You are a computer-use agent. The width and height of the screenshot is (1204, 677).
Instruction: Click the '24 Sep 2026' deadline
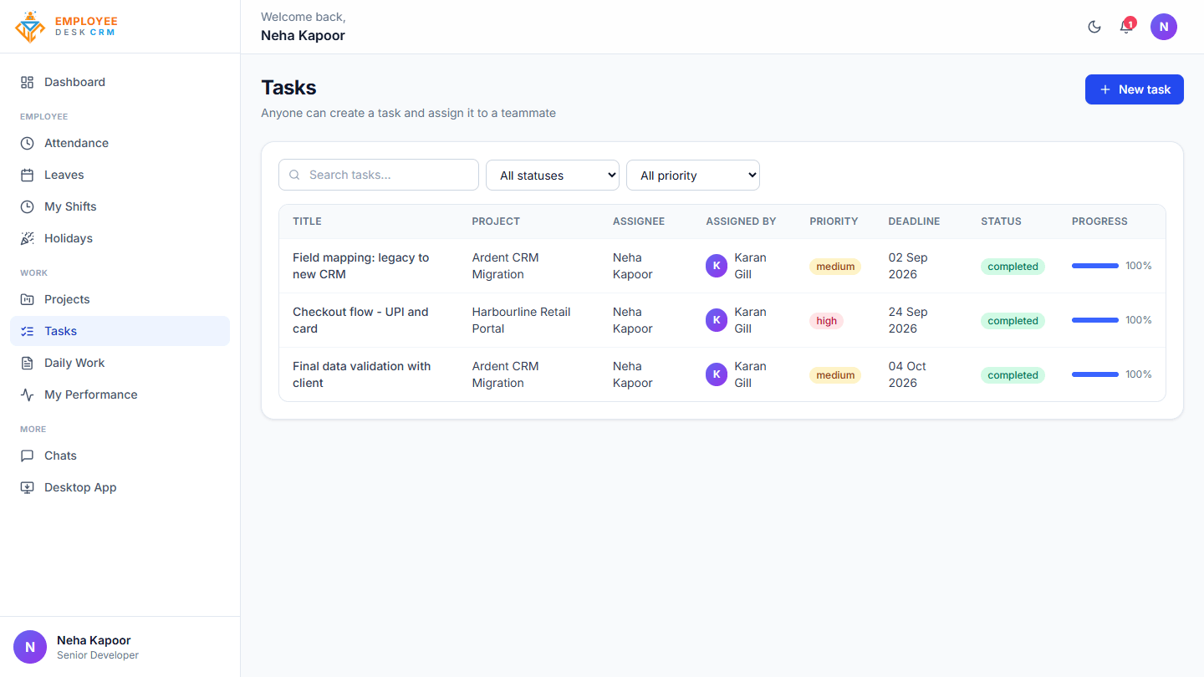point(908,320)
